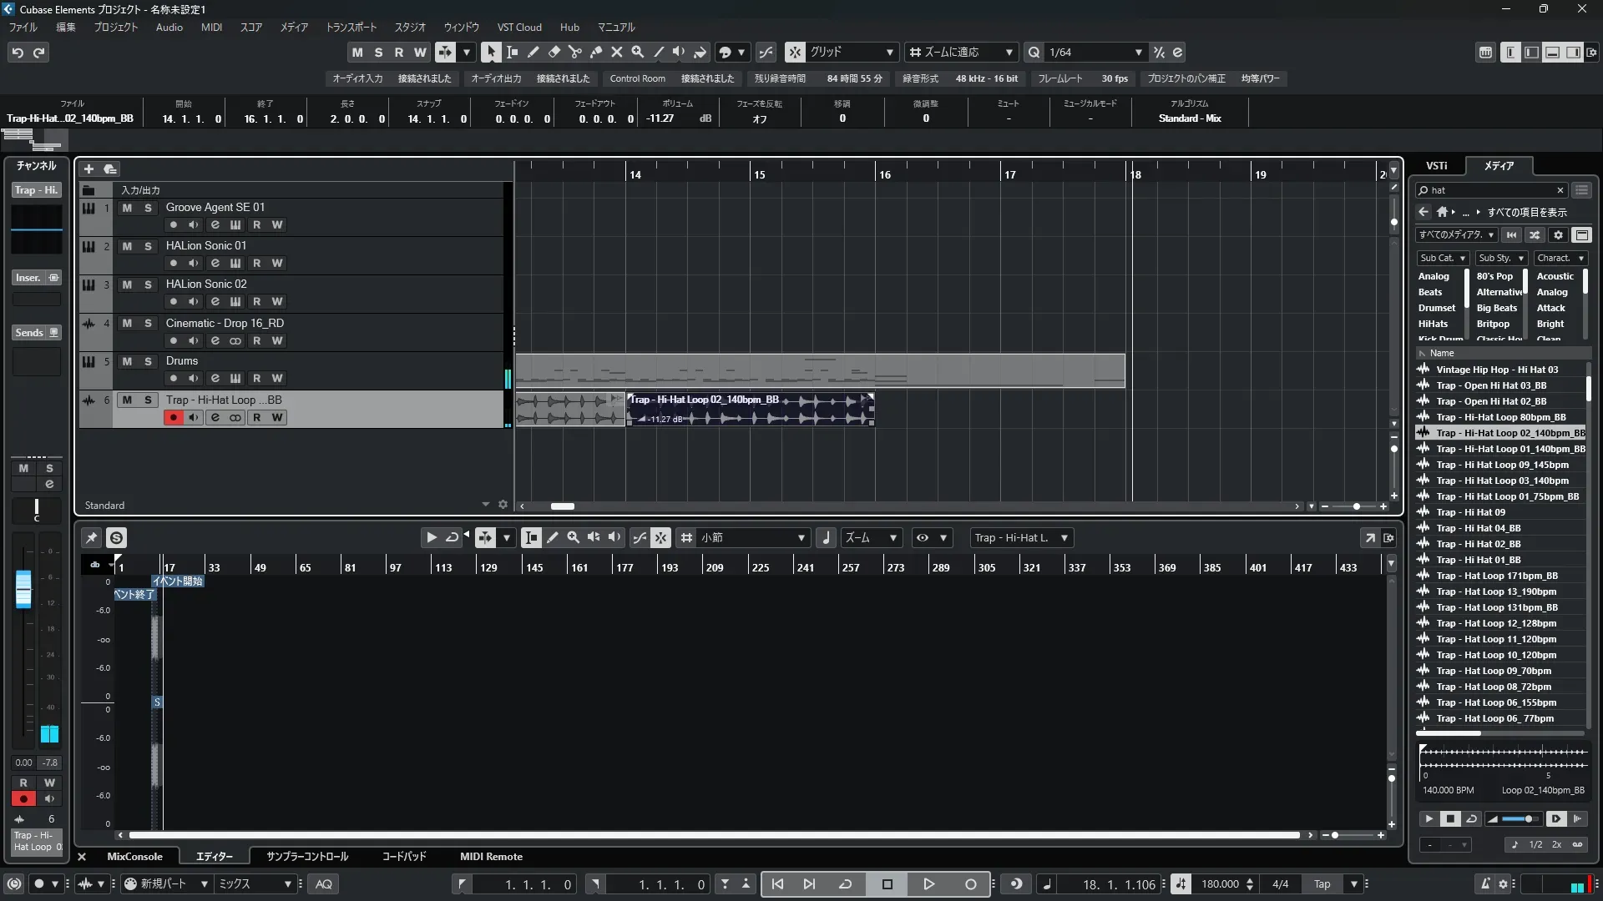The height and width of the screenshot is (901, 1603).
Task: Open the トランスポート menu
Action: [351, 28]
